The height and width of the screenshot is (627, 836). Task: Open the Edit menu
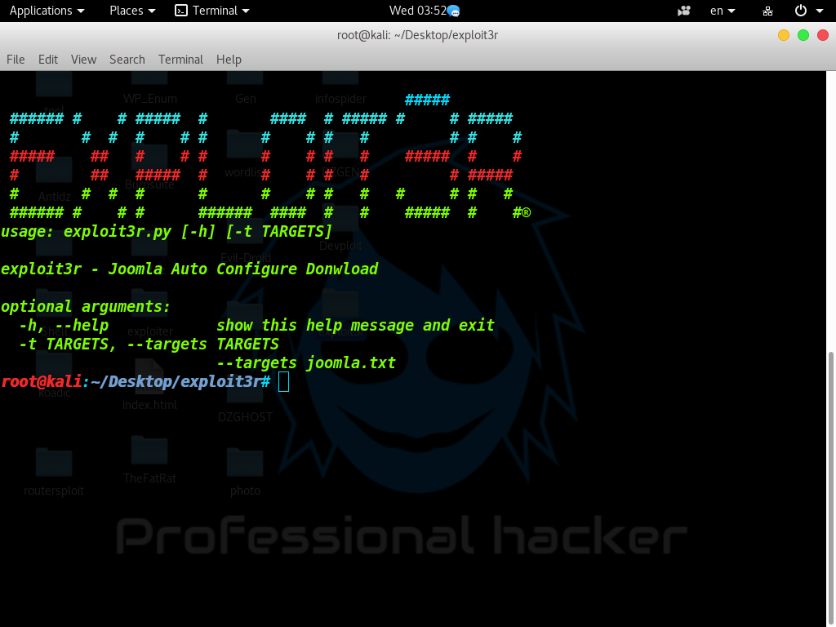click(48, 59)
